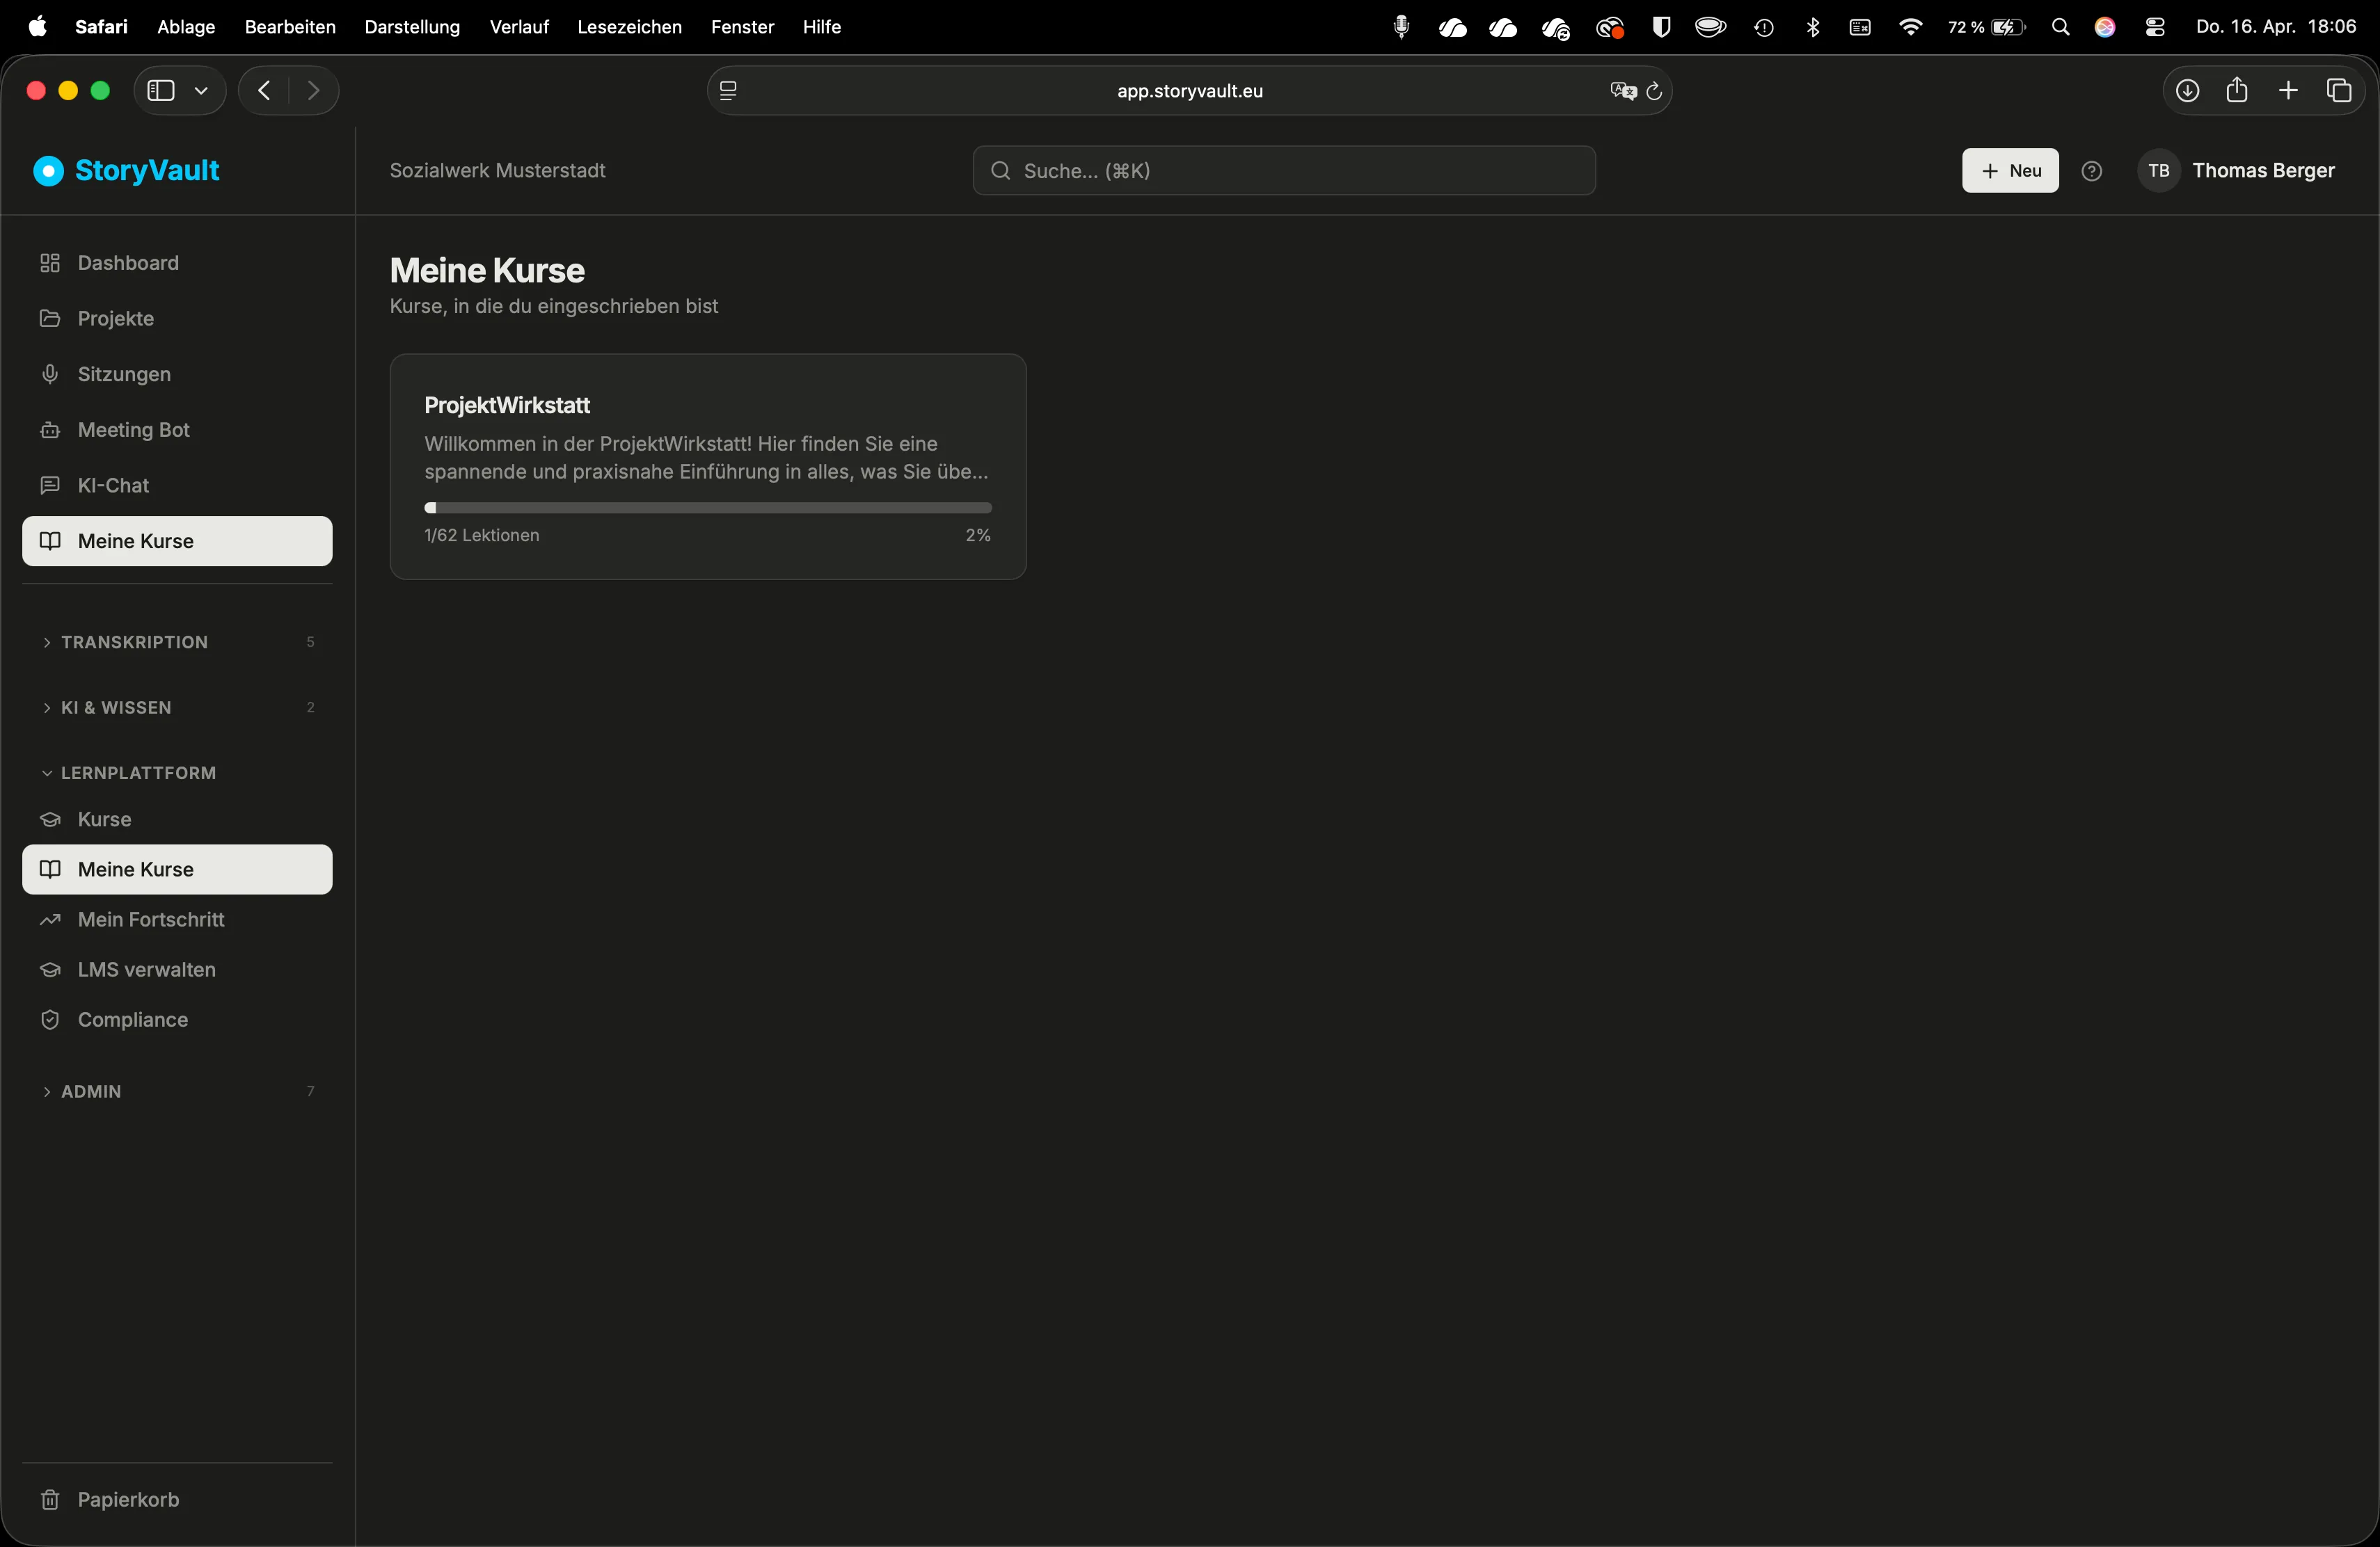Click the '1/62 Lektionen' text
The image size is (2380, 1547).
click(482, 536)
